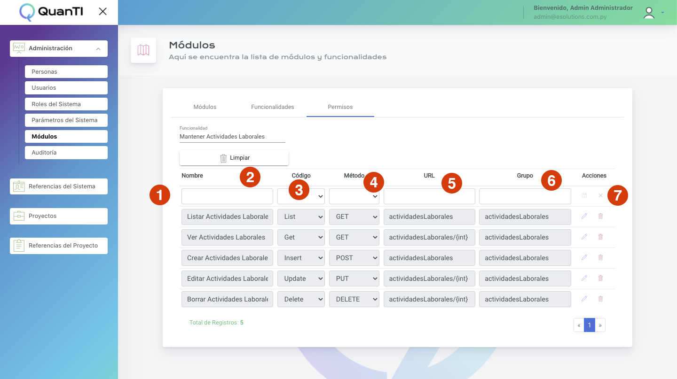The image size is (677, 379).
Task: Click the trash icon on Crear Actividades Laborales row
Action: click(x=600, y=257)
